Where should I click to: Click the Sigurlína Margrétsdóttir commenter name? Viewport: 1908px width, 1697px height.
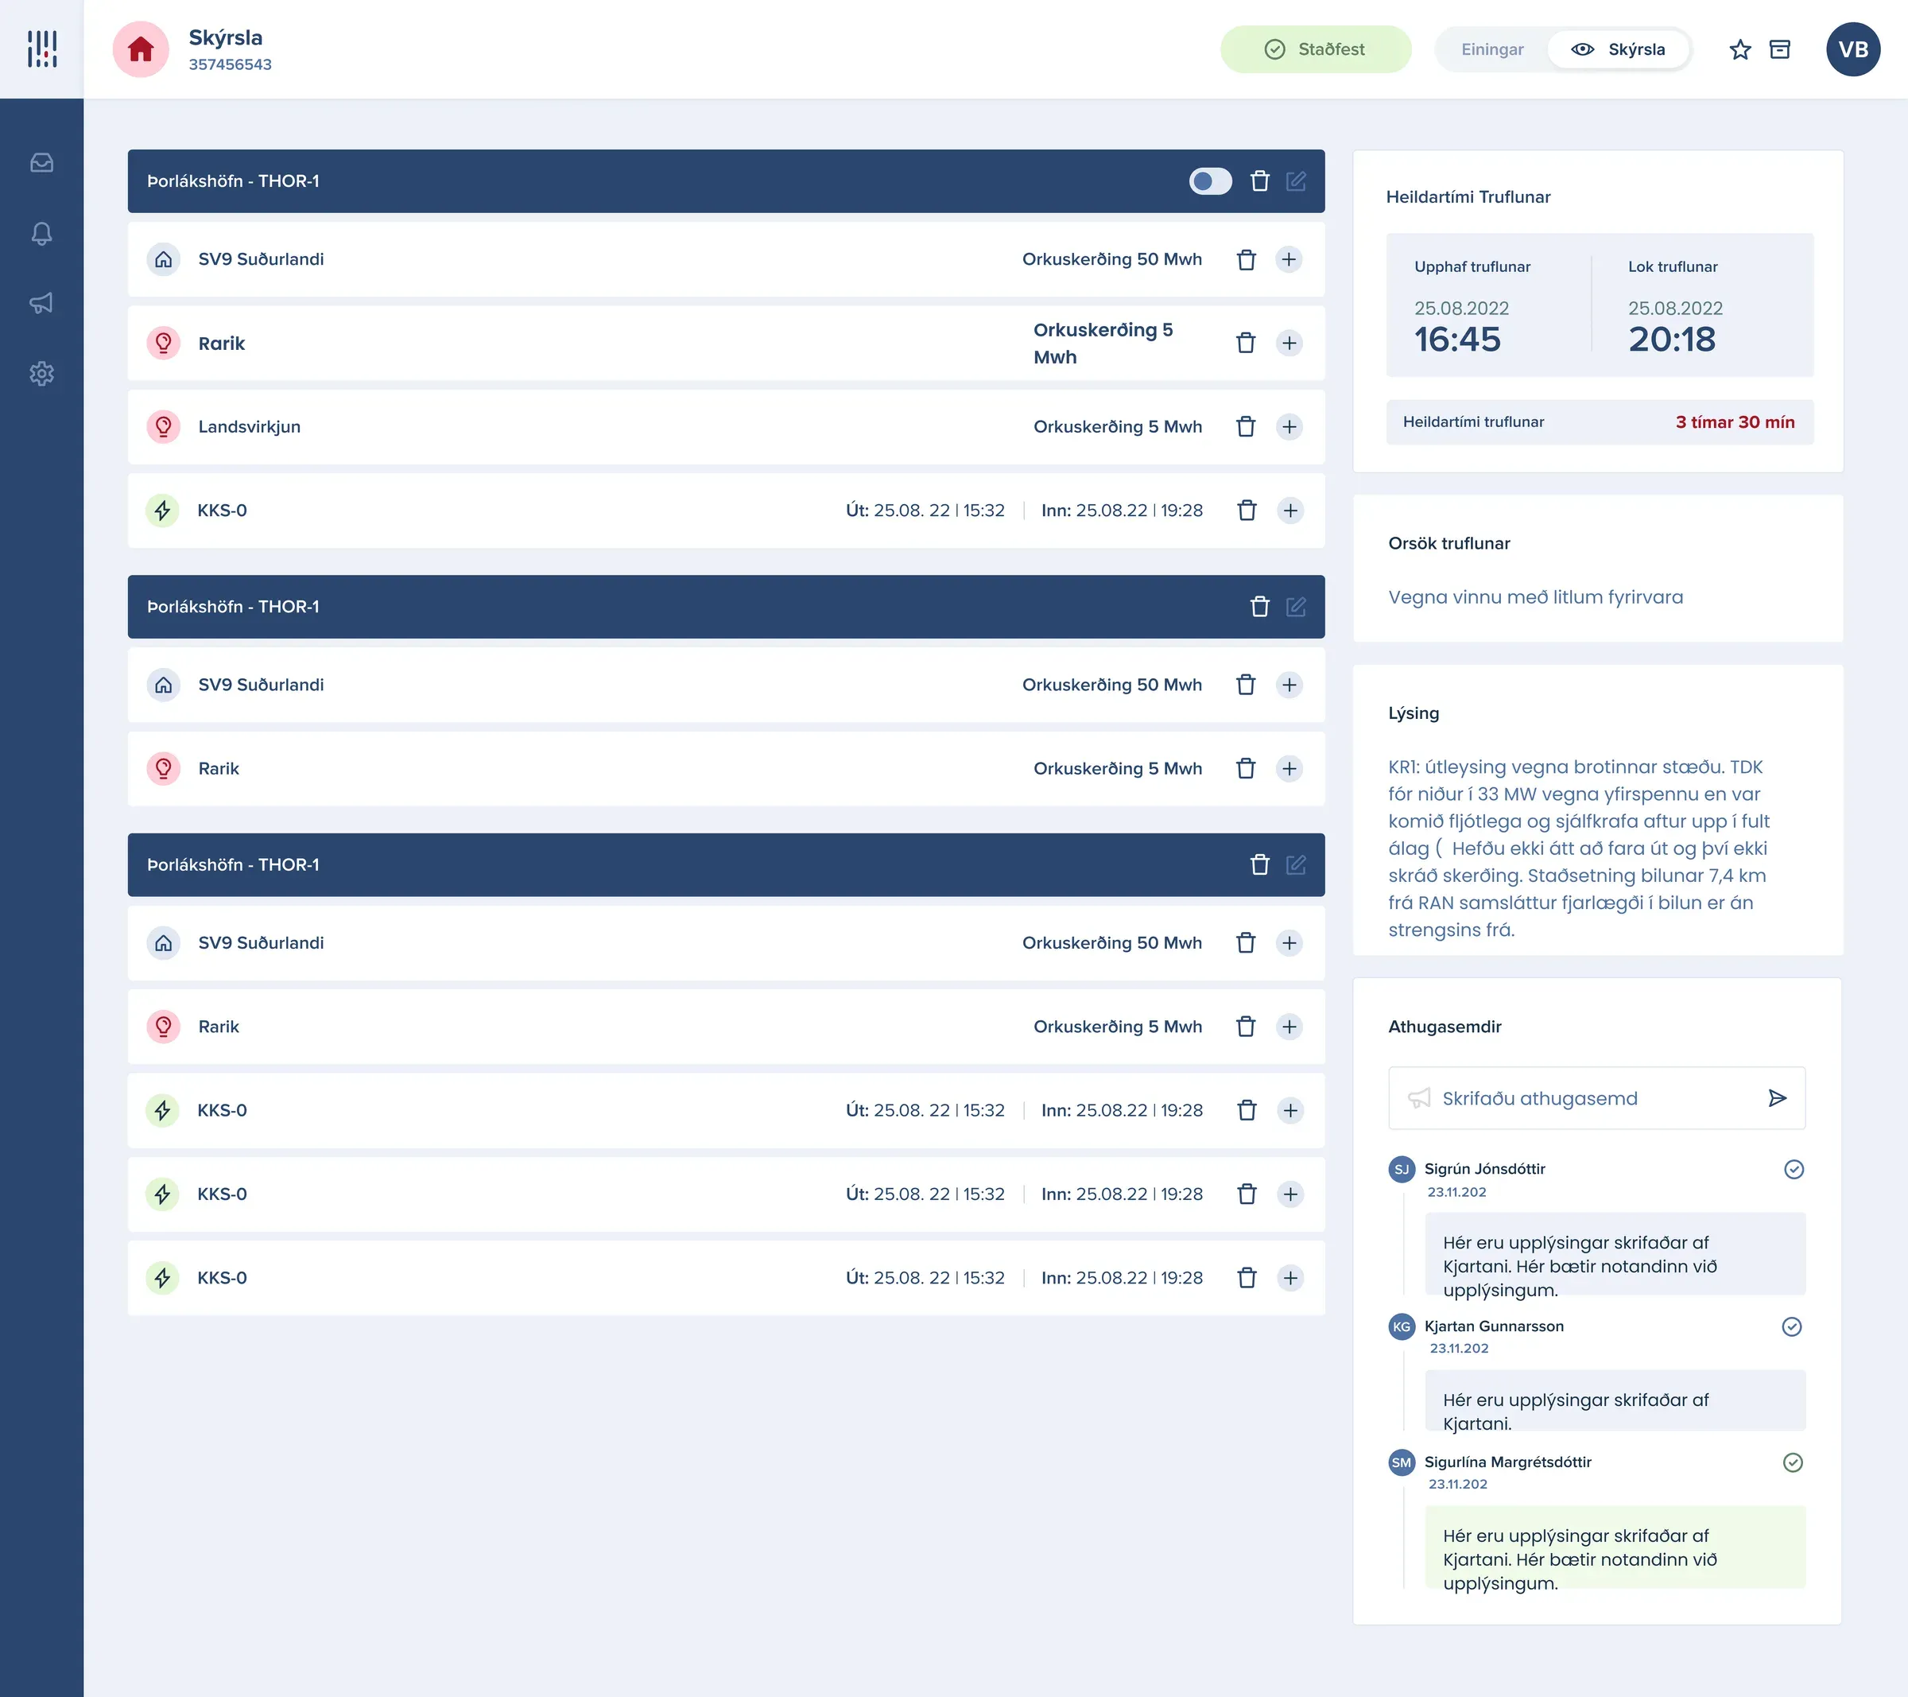(x=1507, y=1462)
